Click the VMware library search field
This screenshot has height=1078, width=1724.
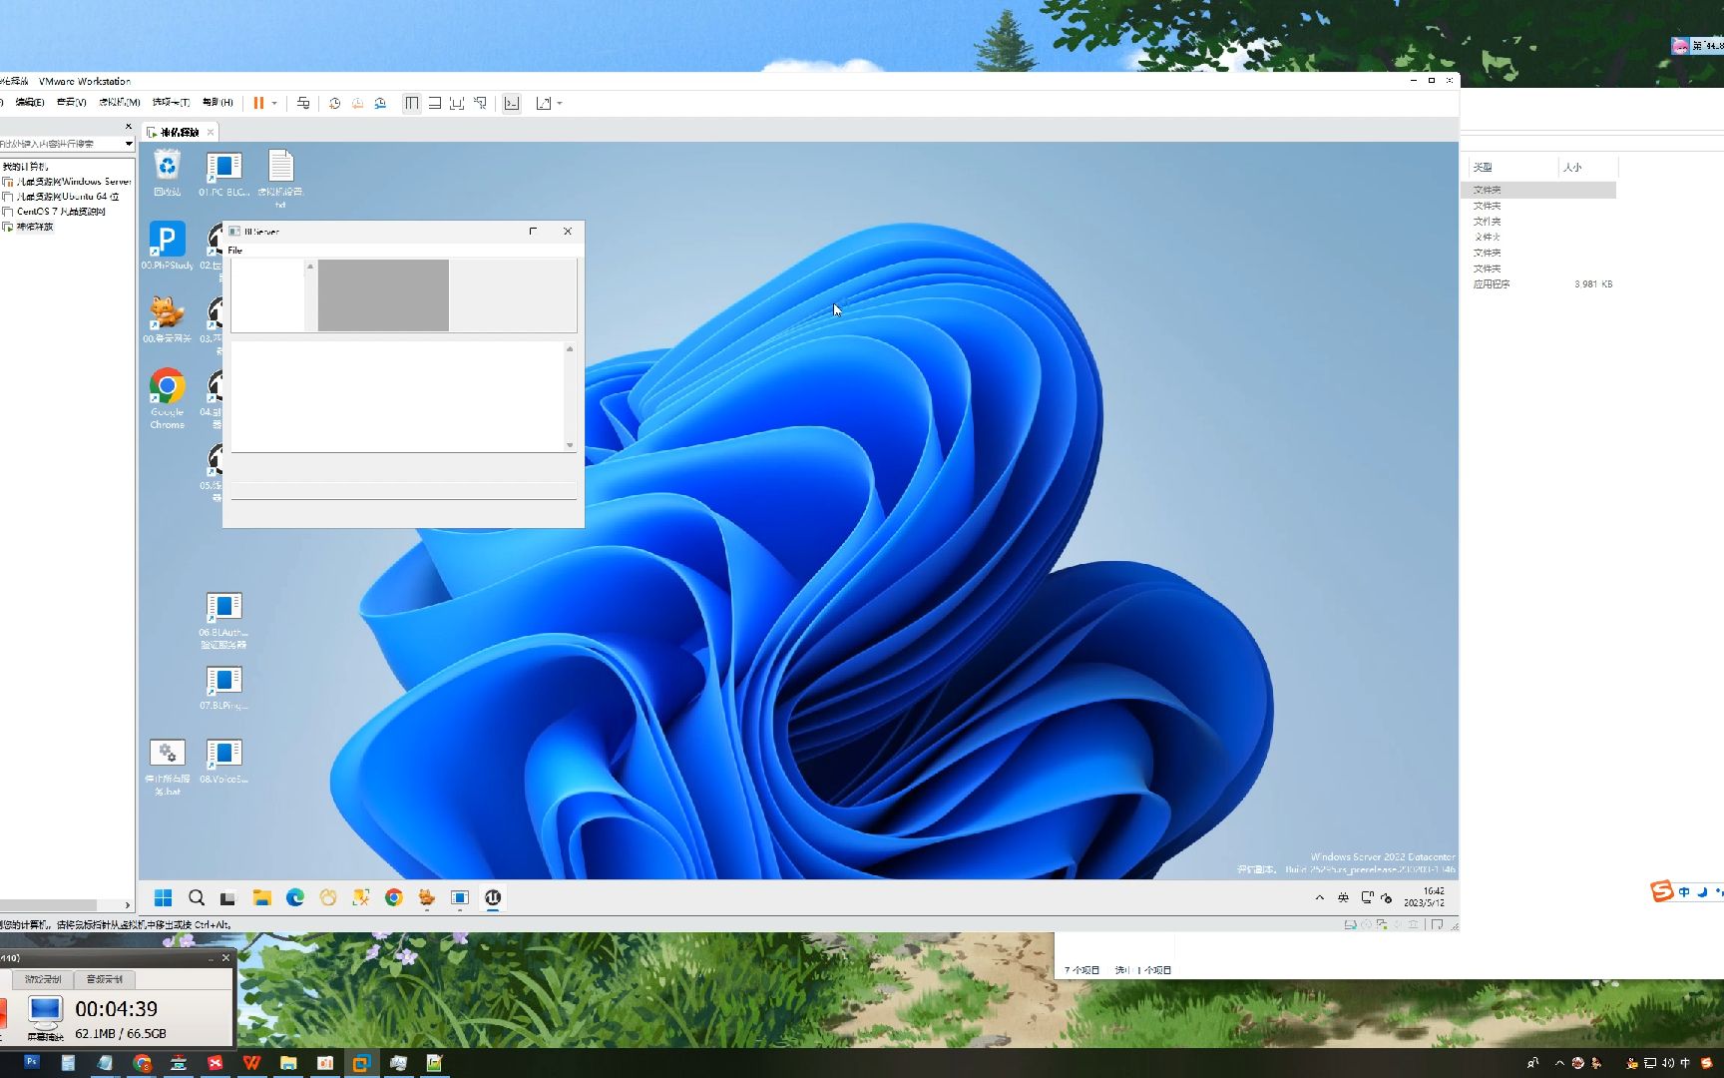coord(60,144)
